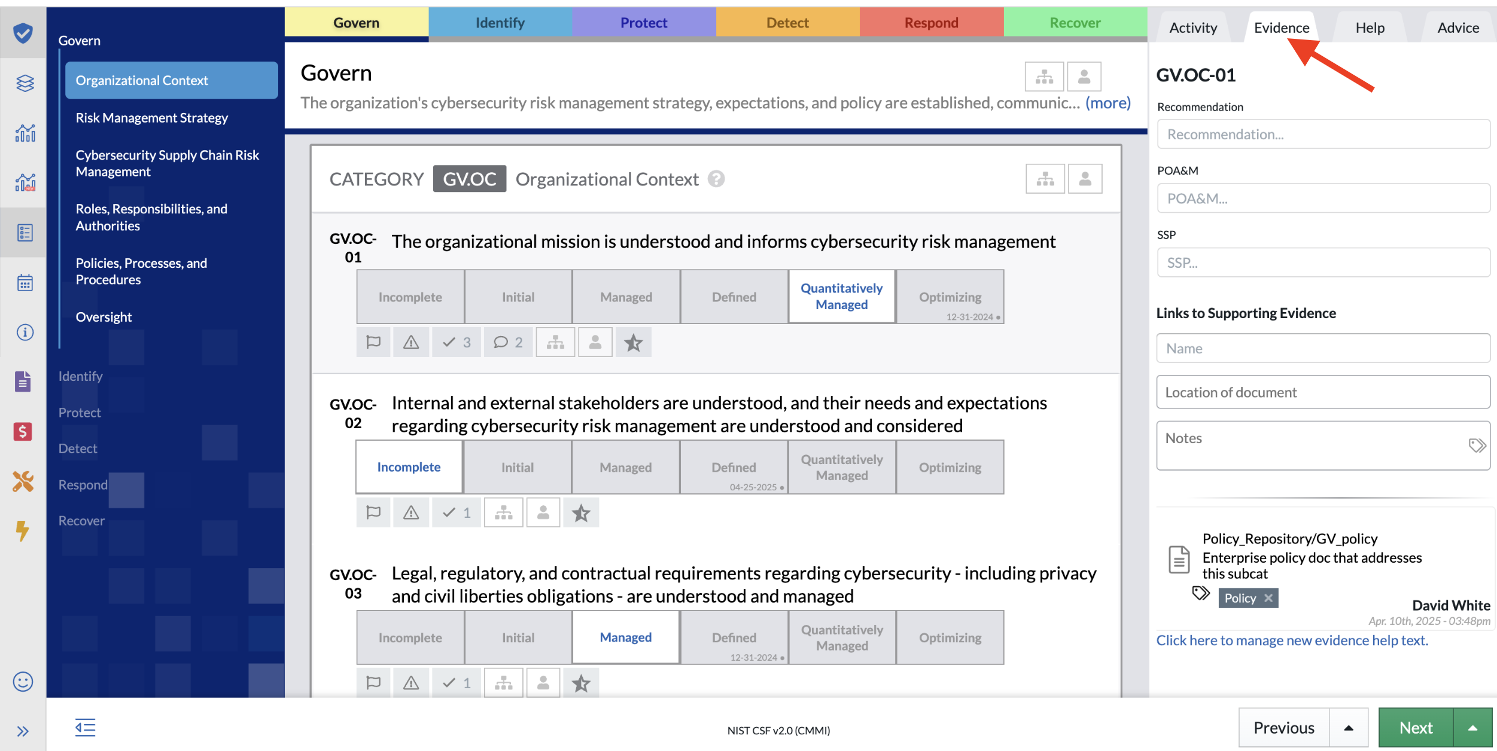Image resolution: width=1497 pixels, height=751 pixels.
Task: Open the 3 tasks checkmark under GV.OC-01
Action: (457, 342)
